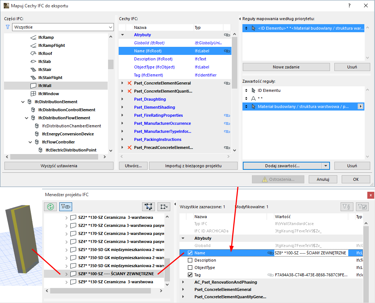Screen dimensions: 375x303
Task: Click the link icon on the Tag value row
Action: (x=271, y=275)
